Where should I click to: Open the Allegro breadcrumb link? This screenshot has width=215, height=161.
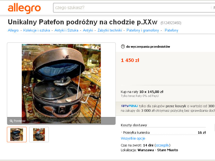coord(13,30)
